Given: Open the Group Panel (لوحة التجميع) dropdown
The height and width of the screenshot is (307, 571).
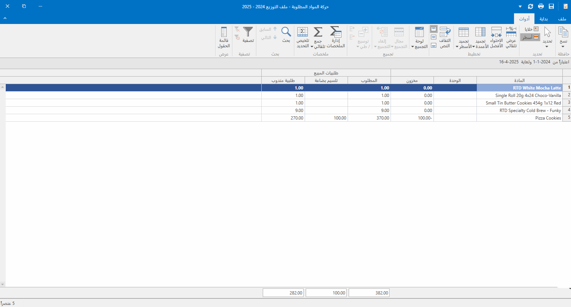Looking at the screenshot, I should [x=419, y=46].
